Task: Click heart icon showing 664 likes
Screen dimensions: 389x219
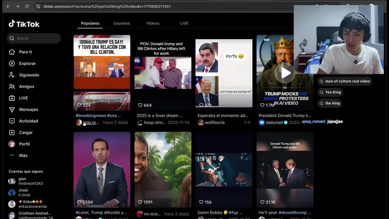Action: click(x=140, y=105)
